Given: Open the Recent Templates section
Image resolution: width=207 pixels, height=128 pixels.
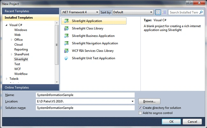Looking at the screenshot, I should click(x=31, y=11).
